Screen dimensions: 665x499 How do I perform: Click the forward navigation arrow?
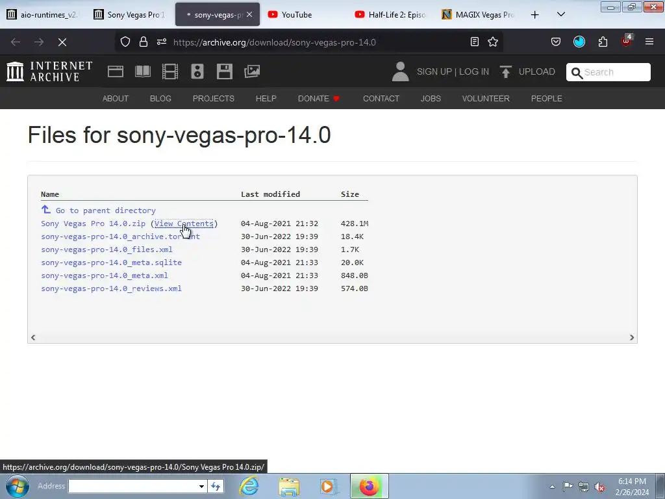pos(38,42)
